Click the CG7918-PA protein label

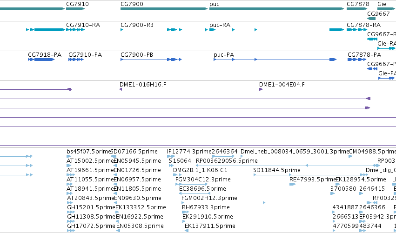tap(45, 55)
